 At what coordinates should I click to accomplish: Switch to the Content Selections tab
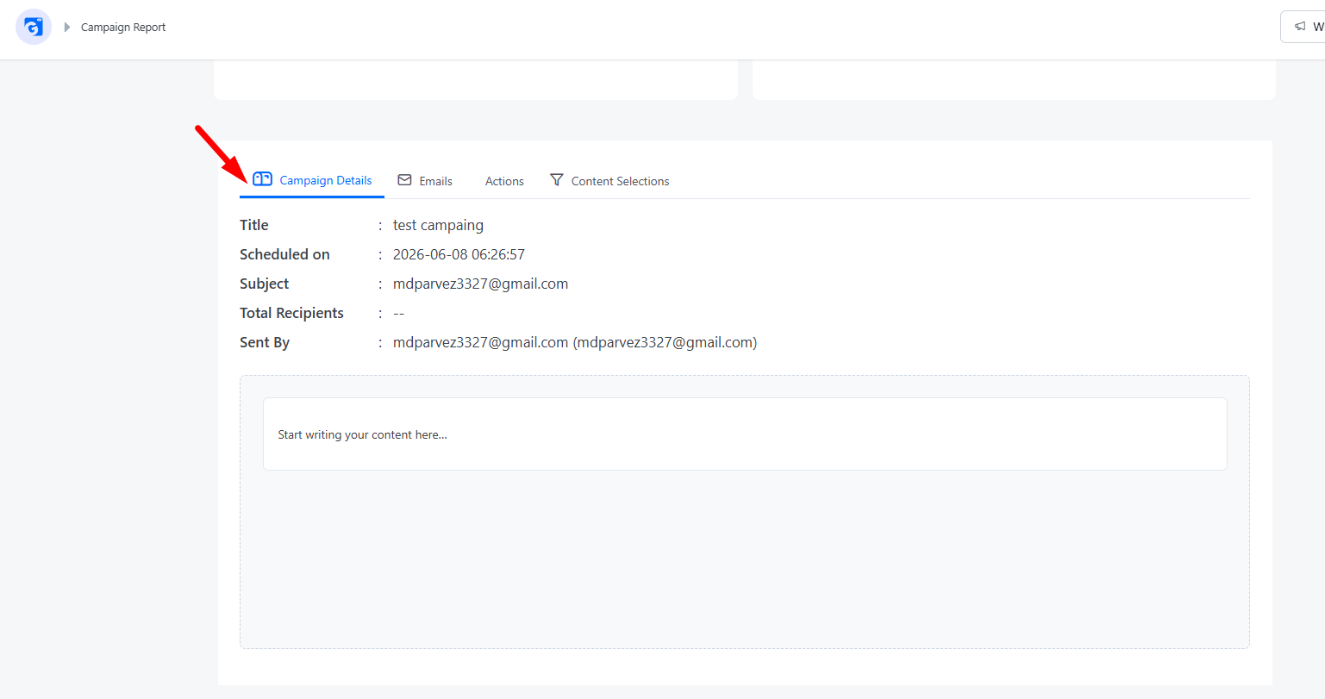pos(620,181)
